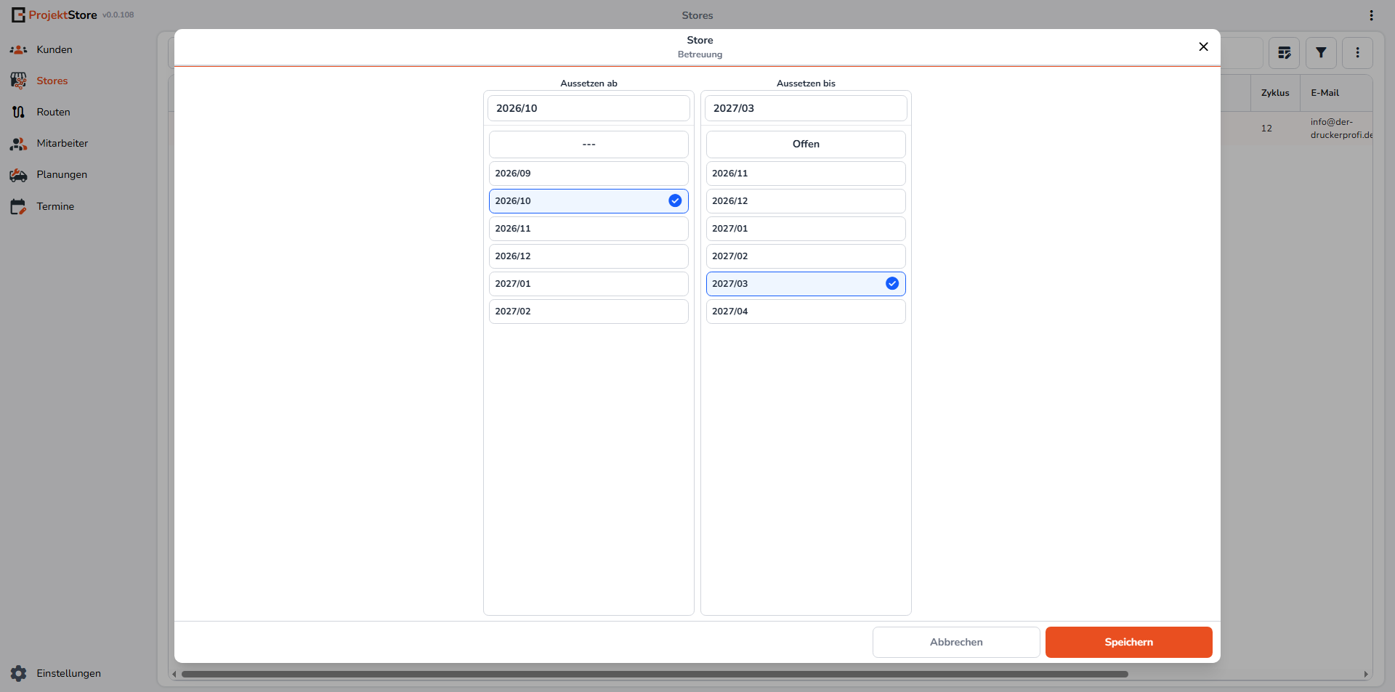Cancel with the Abbrechen button
The height and width of the screenshot is (692, 1395).
[956, 643]
